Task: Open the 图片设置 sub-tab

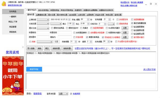Action: tap(52, 15)
